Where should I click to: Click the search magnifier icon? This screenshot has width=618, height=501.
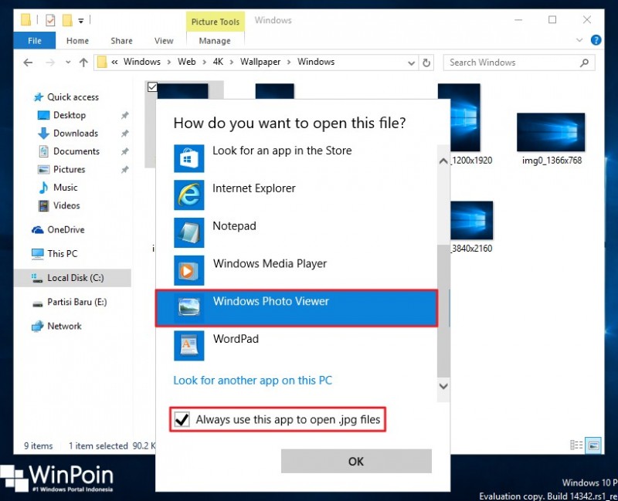(585, 63)
